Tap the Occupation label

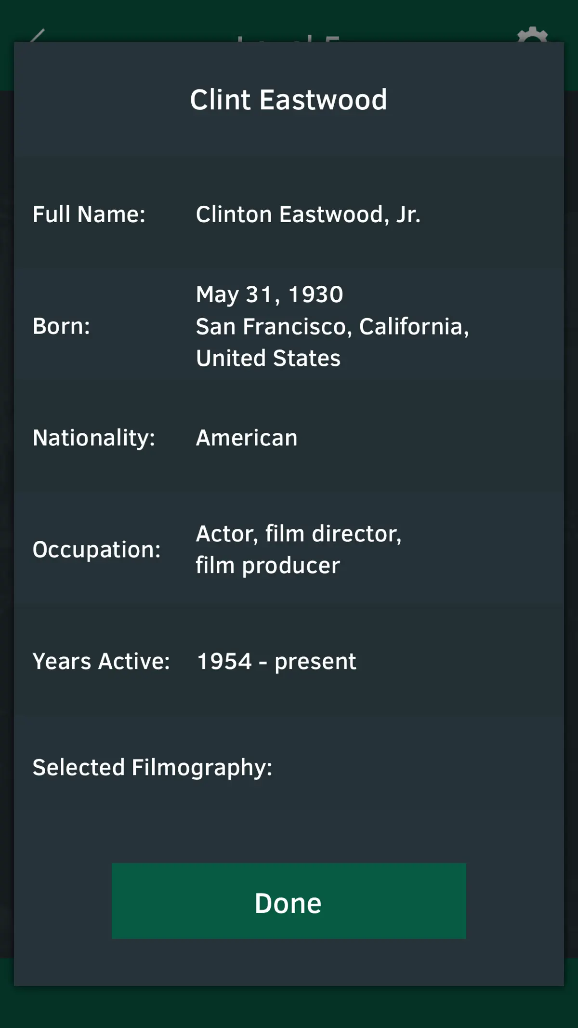[96, 550]
